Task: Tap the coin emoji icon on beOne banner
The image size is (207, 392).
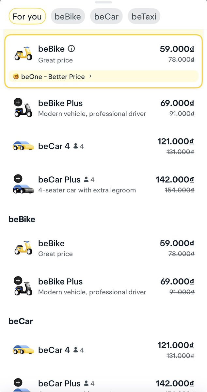Action: click(x=16, y=77)
